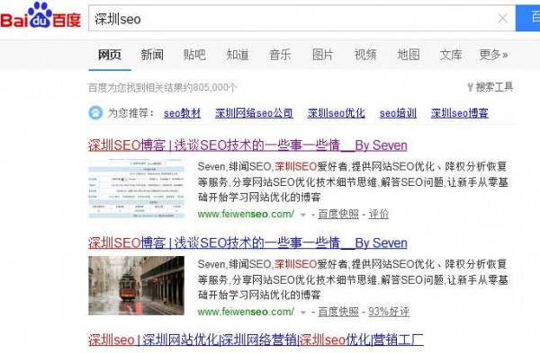This screenshot has height=353, width=540.
Task: Clear the search box with X icon
Action: (502, 18)
